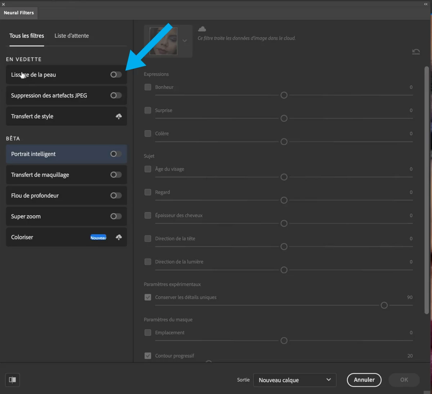Close the Neural Filters panel with the X

coord(3,4)
